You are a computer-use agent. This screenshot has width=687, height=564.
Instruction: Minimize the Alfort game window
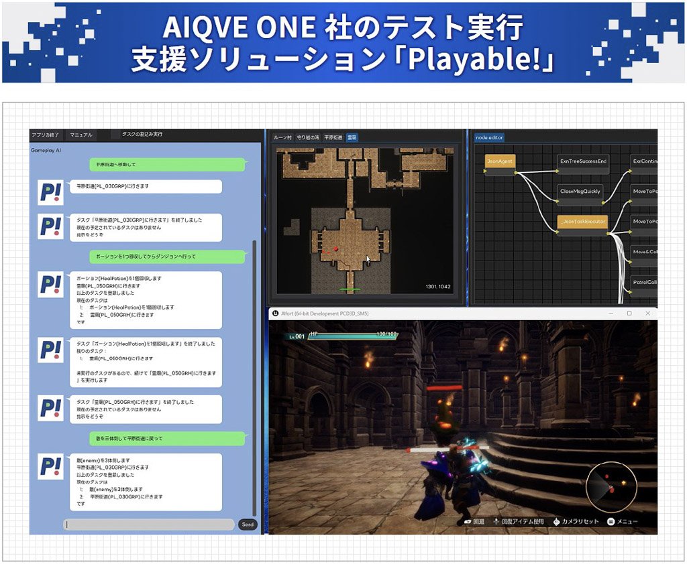(611, 313)
